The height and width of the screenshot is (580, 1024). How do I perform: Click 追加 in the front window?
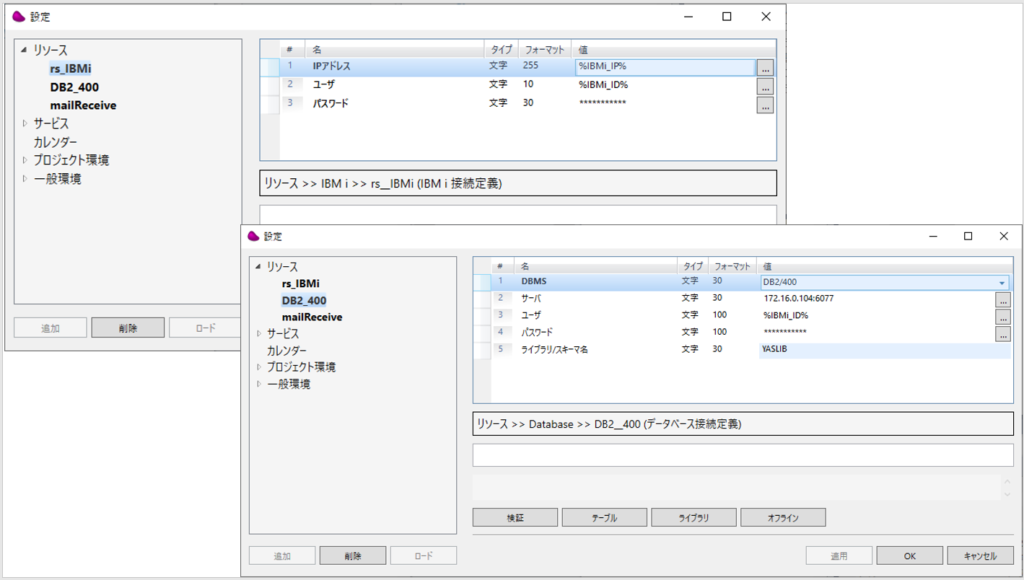[x=282, y=555]
